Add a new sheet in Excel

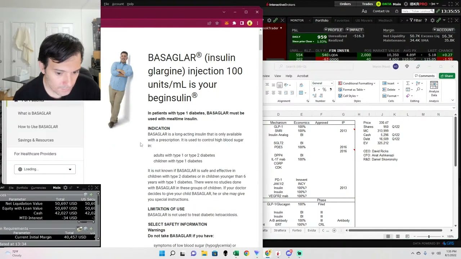334,230
